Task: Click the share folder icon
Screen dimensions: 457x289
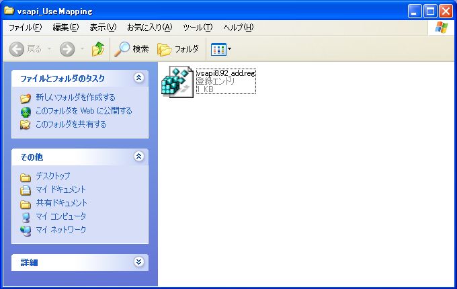Action: point(25,125)
